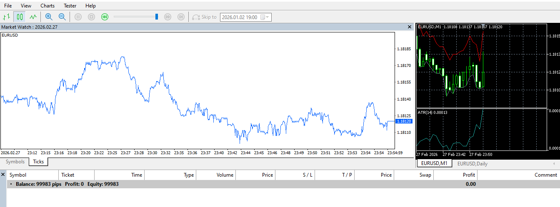Click the EURUSD symbol label in tick chart
Screen dimensions: 560x207
(10, 35)
